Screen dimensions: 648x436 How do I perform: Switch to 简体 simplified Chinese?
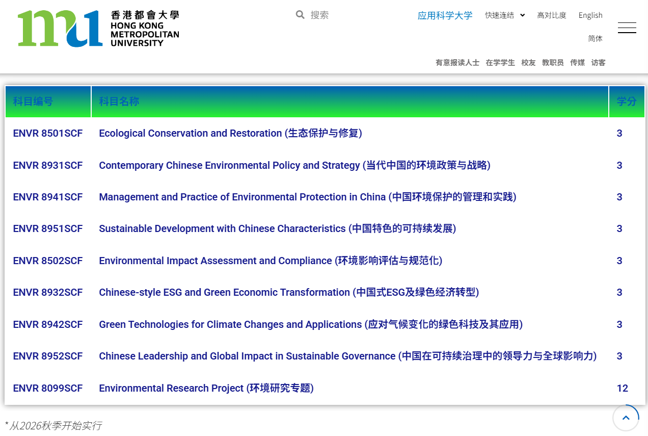[x=595, y=38]
